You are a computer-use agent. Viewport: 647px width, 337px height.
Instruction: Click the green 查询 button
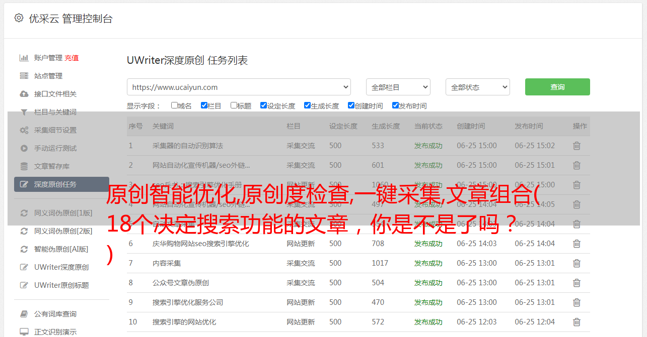click(557, 87)
